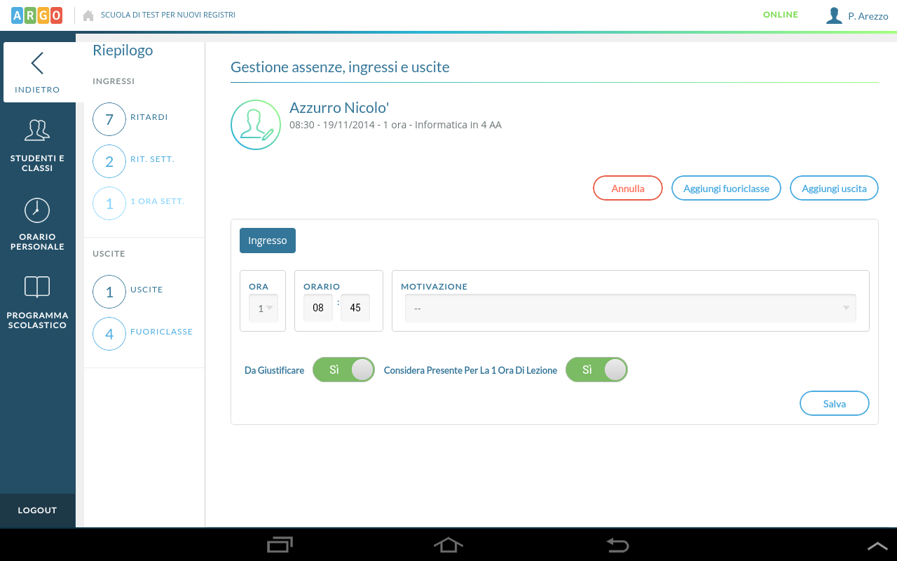Toggle the Da Giustificare switch
This screenshot has height=561, width=897.
click(343, 370)
